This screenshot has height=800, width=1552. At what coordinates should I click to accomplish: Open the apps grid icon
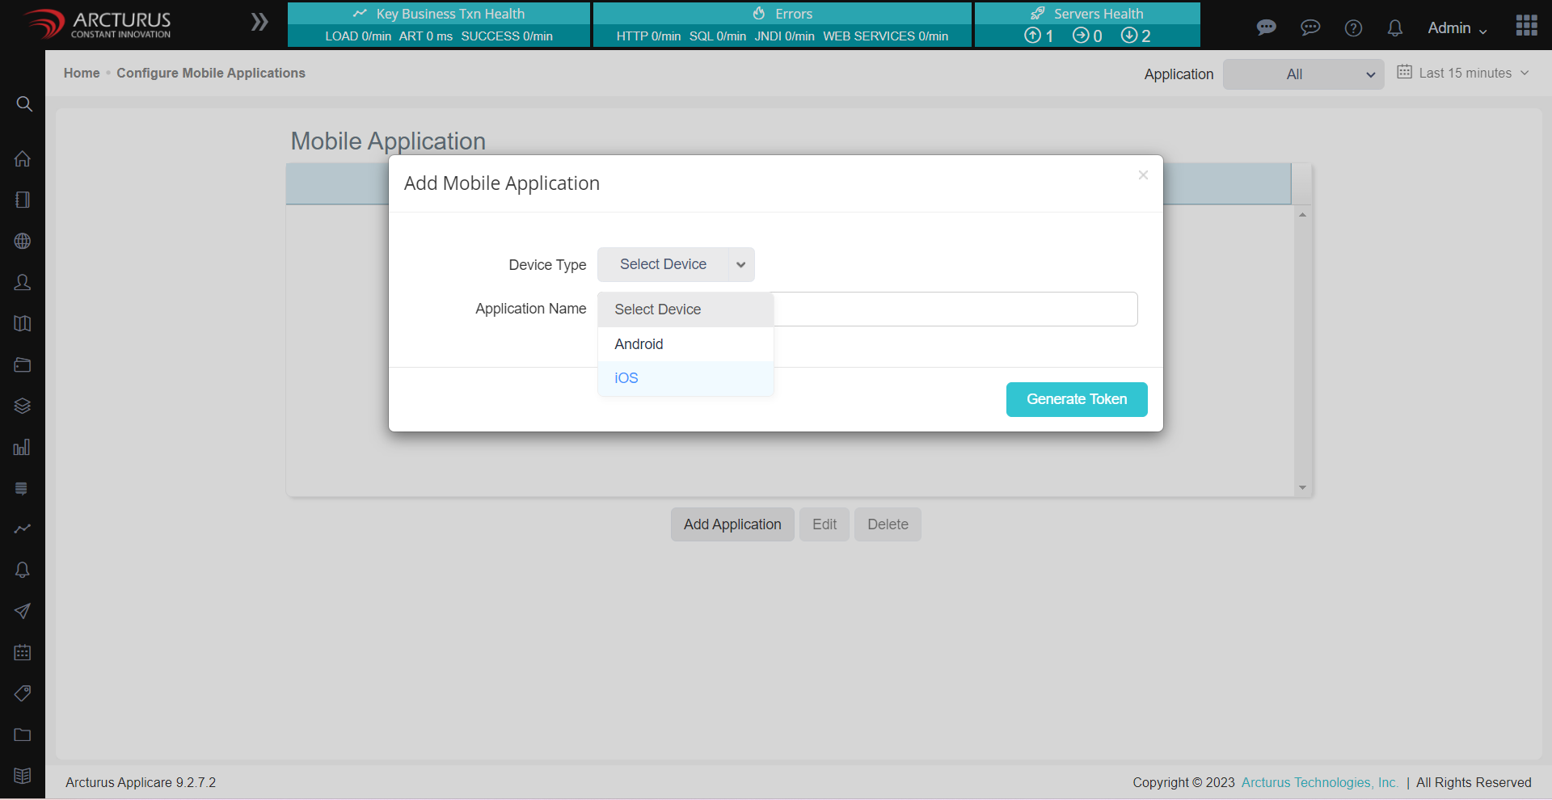[1526, 26]
